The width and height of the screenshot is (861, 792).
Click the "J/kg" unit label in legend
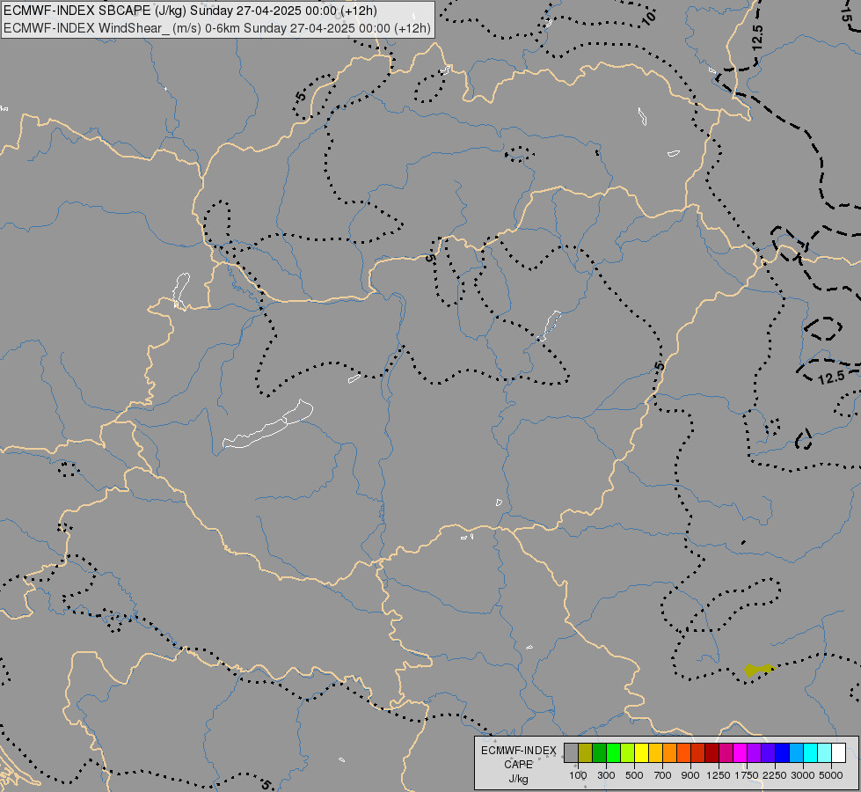pyautogui.click(x=518, y=779)
